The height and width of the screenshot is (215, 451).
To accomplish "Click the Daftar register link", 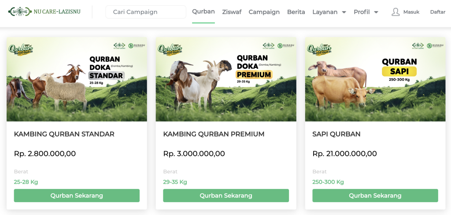I will point(438,12).
